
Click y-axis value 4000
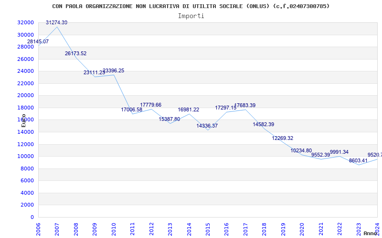click(27, 193)
